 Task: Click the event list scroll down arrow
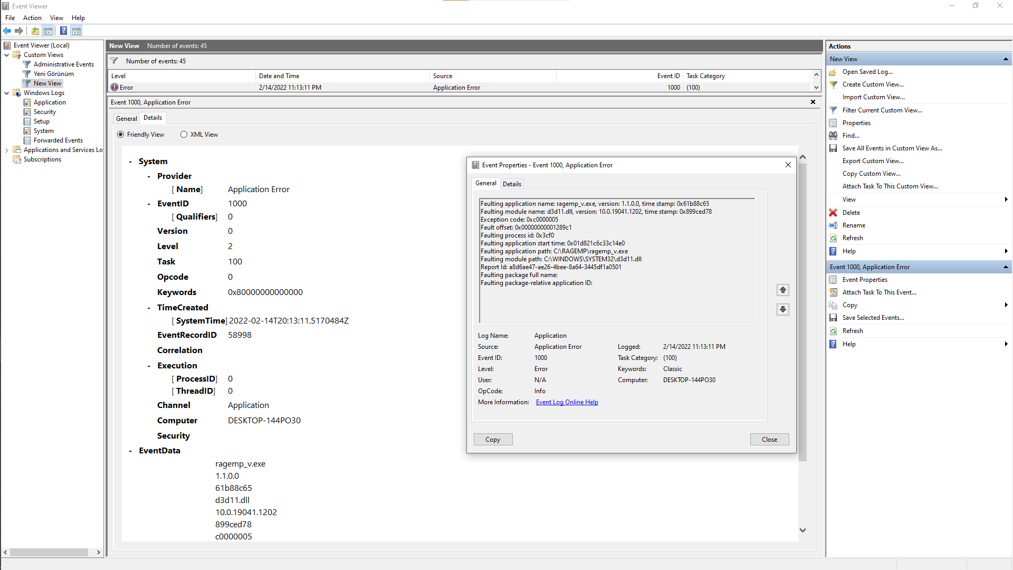pyautogui.click(x=816, y=88)
